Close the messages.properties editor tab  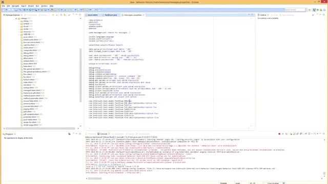(x=143, y=15)
